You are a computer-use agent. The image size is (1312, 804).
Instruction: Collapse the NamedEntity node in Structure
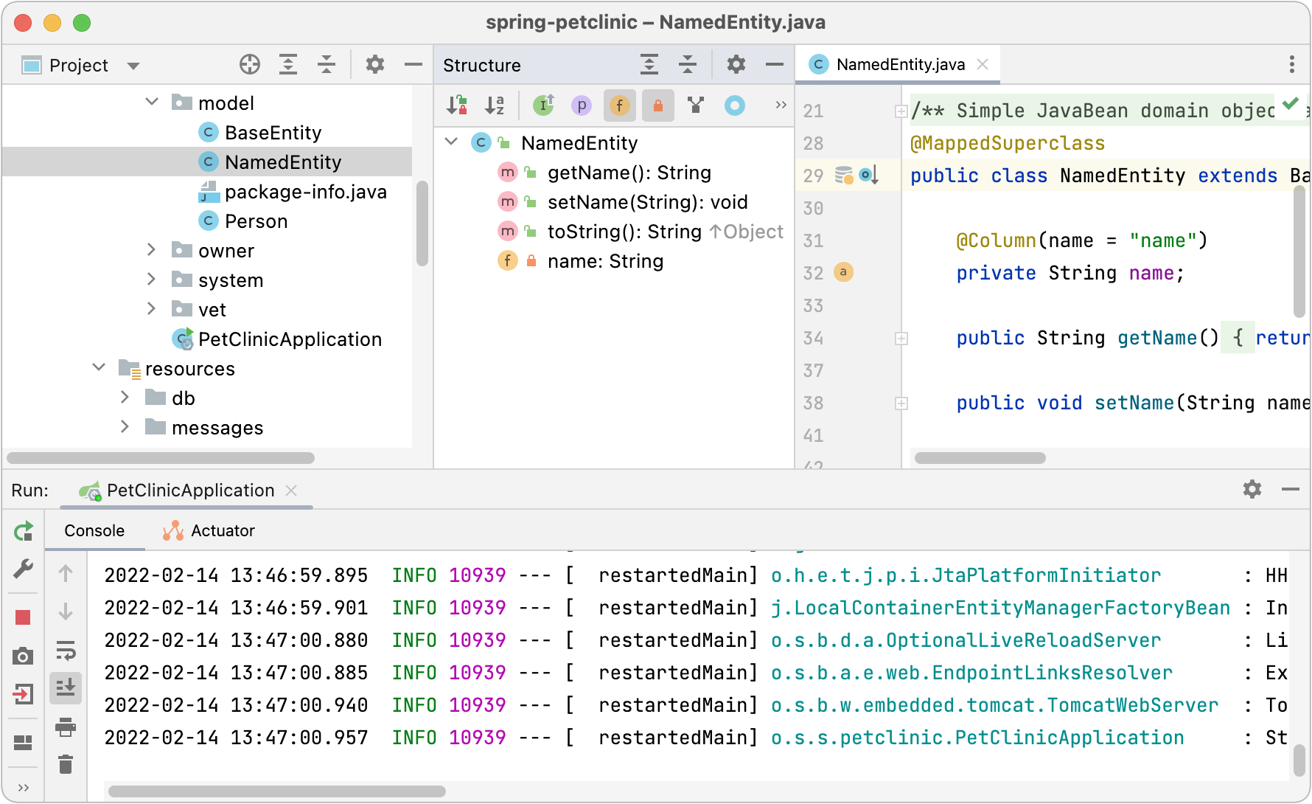(452, 142)
